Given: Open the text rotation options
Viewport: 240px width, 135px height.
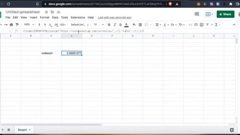Looking at the screenshot, I should 181,25.
